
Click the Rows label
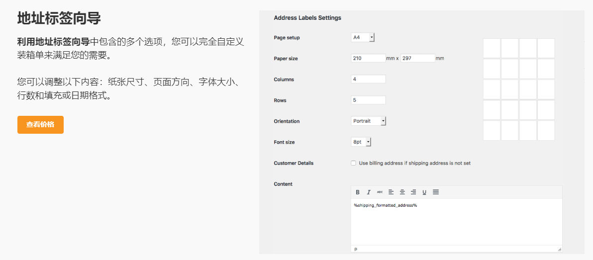(280, 100)
